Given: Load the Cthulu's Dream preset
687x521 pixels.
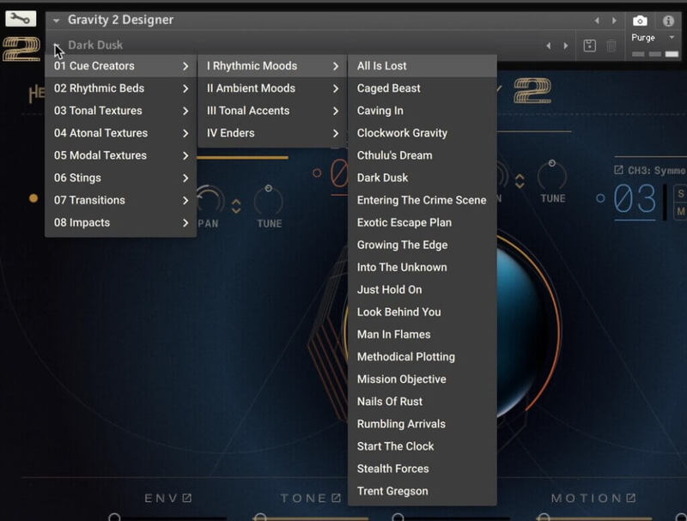Looking at the screenshot, I should coord(423,155).
